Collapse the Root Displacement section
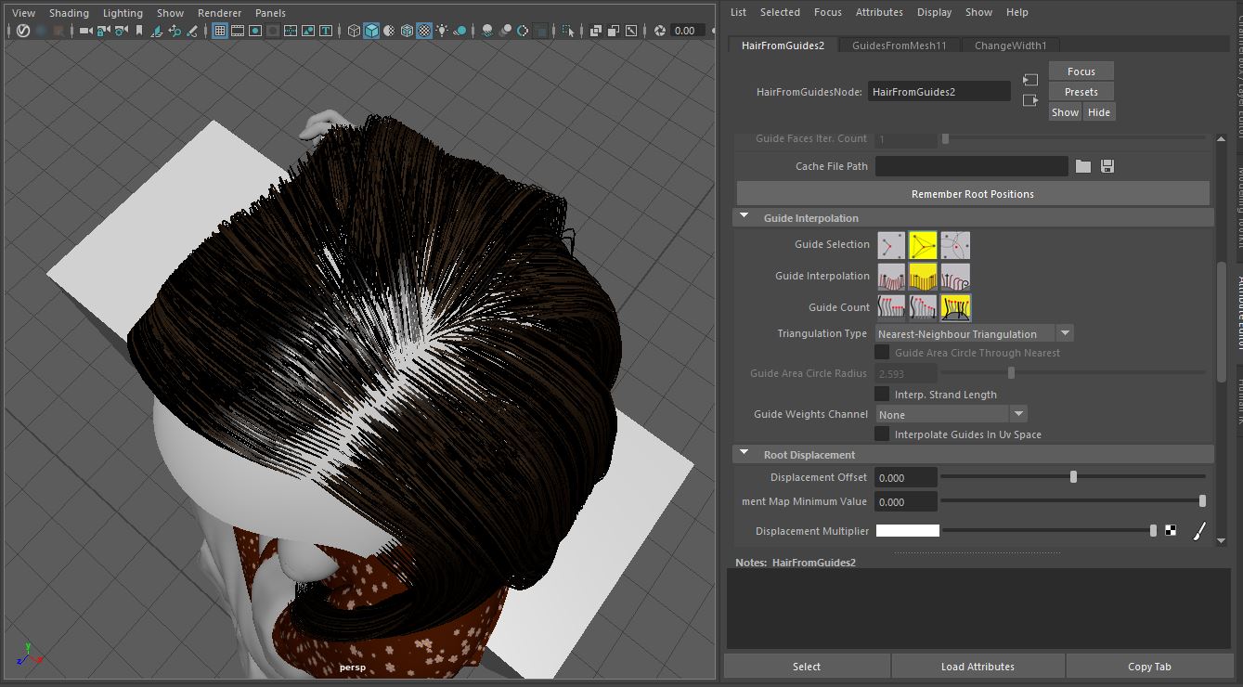1243x687 pixels. tap(744, 455)
